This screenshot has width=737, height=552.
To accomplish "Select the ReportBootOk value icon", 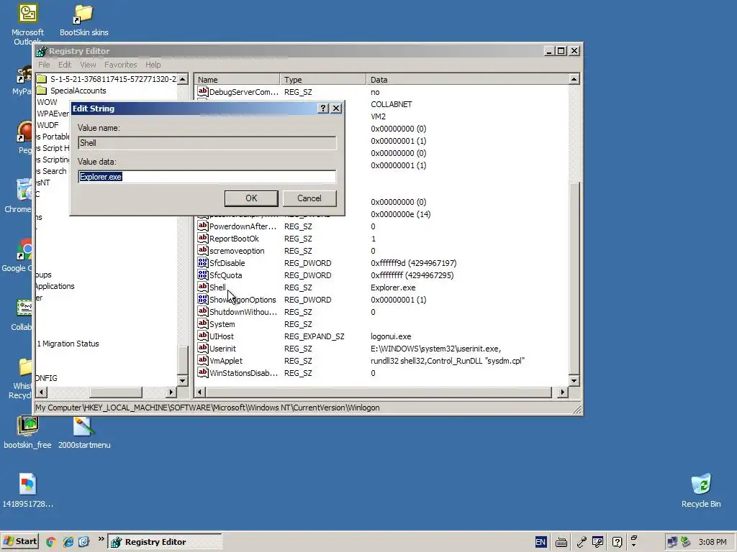I will pos(202,238).
